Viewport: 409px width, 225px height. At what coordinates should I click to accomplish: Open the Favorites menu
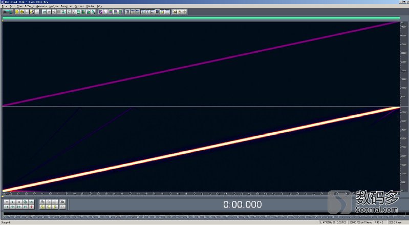point(67,6)
